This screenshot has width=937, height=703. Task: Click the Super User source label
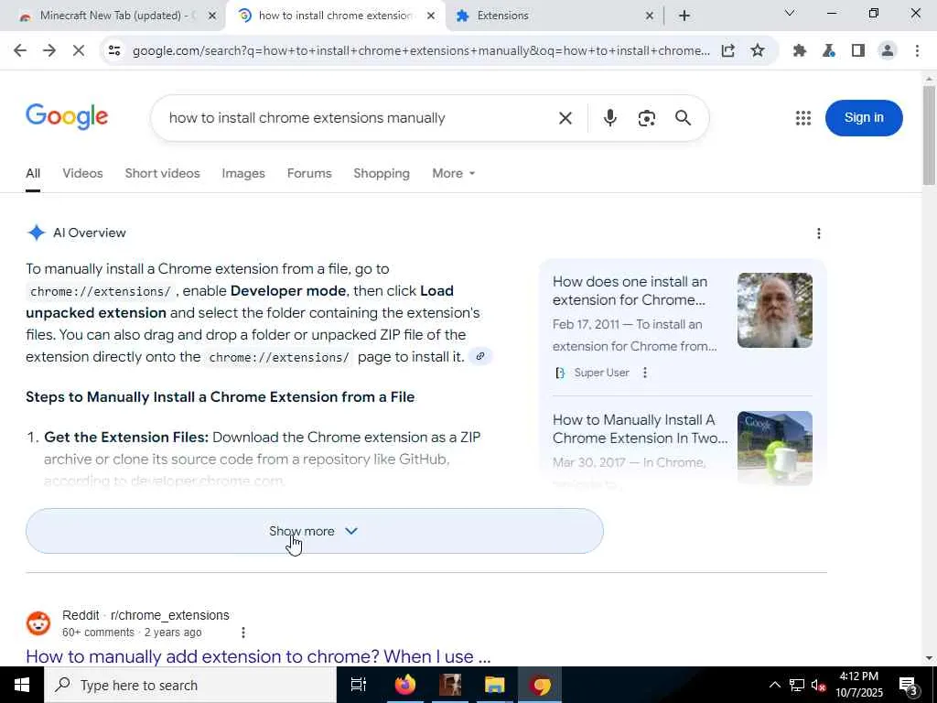point(601,373)
